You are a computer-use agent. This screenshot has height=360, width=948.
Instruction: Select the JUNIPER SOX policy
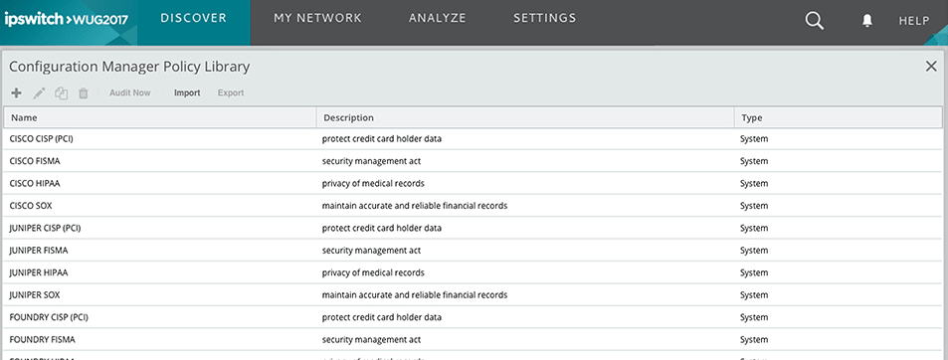point(473,295)
